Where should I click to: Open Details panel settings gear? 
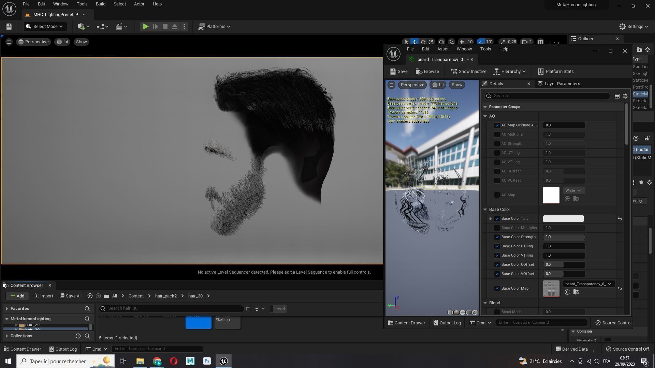[625, 96]
